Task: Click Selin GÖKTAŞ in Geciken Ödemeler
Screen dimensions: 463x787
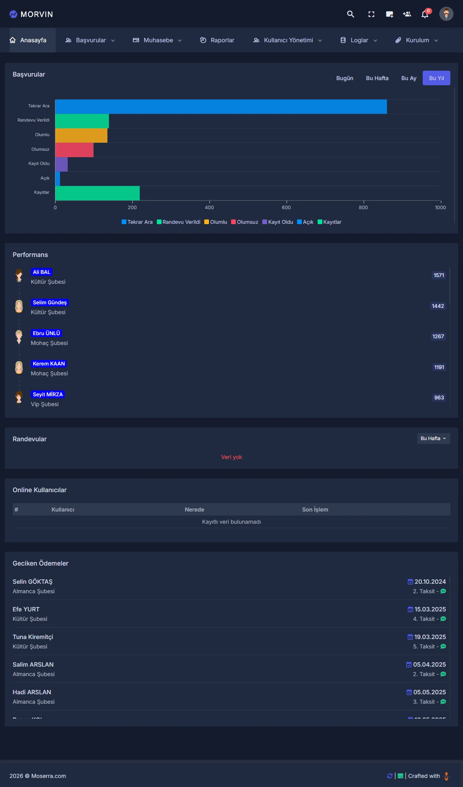Action: (32, 582)
